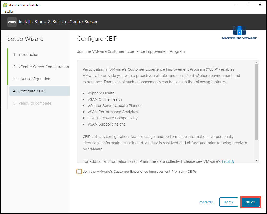This screenshot has width=267, height=214.
Task: Click the NEXT button
Action: click(x=250, y=202)
